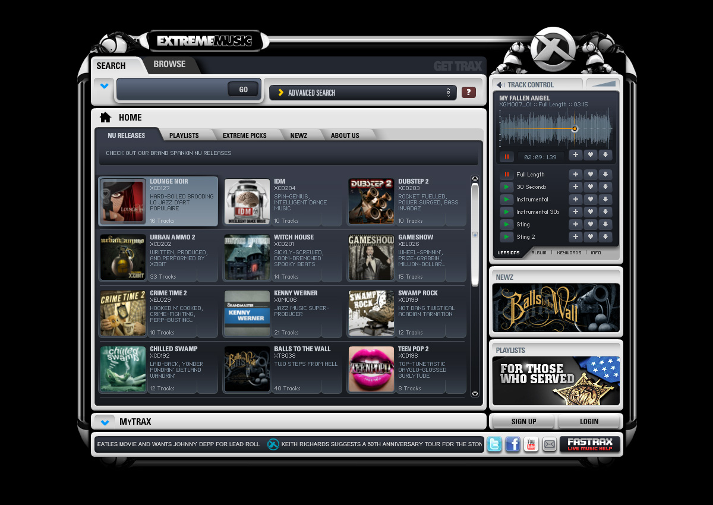The image size is (713, 505).
Task: Pause the Full Length version
Action: click(x=507, y=175)
